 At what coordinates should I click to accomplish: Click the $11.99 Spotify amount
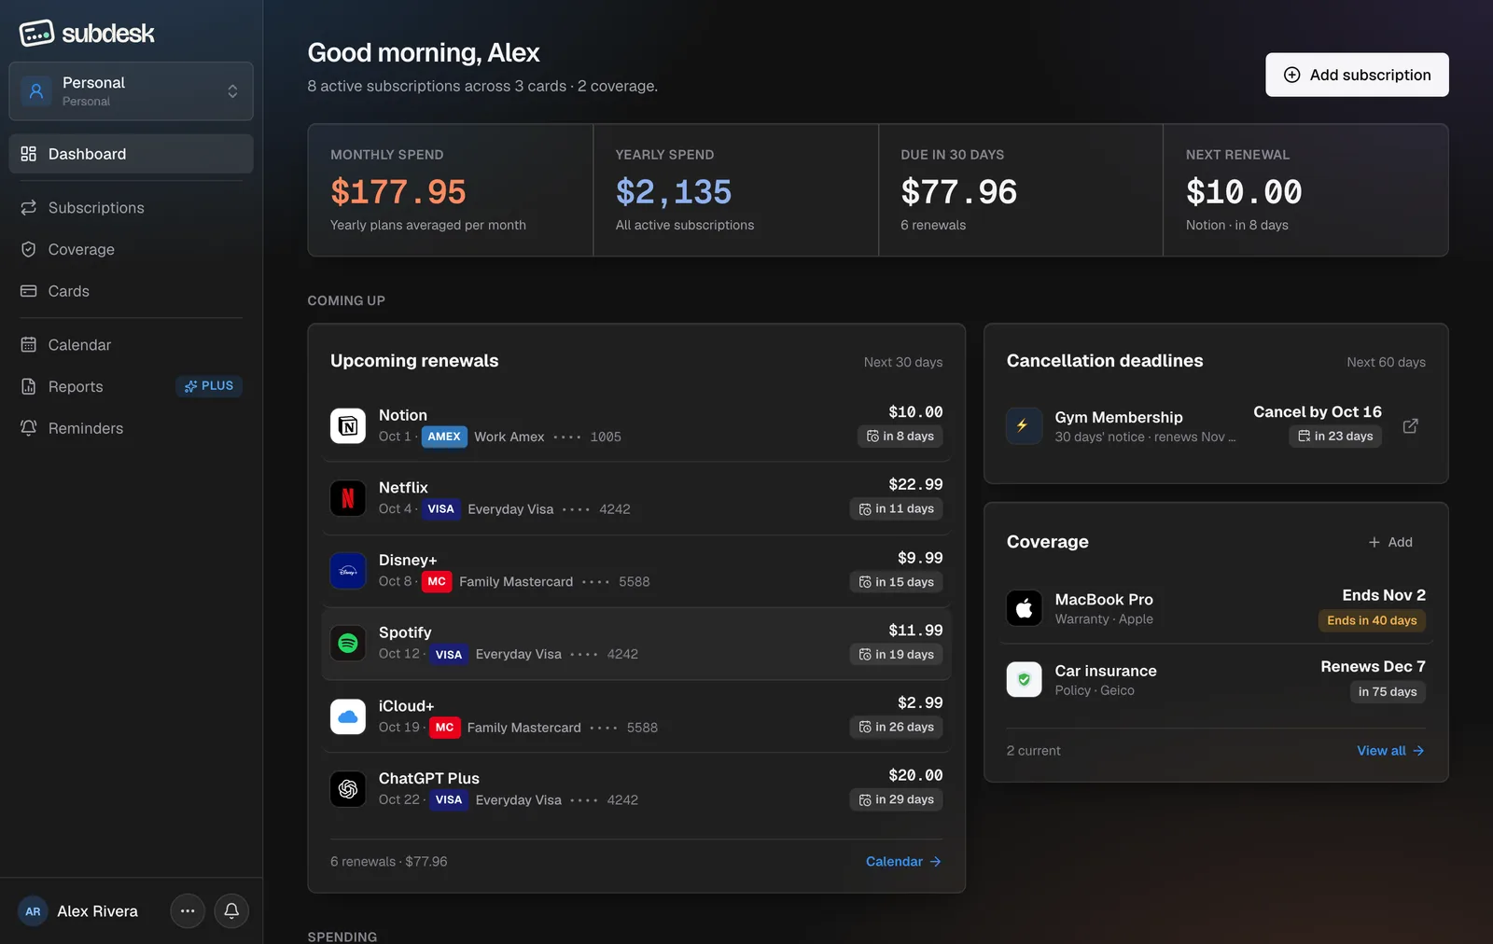915,631
